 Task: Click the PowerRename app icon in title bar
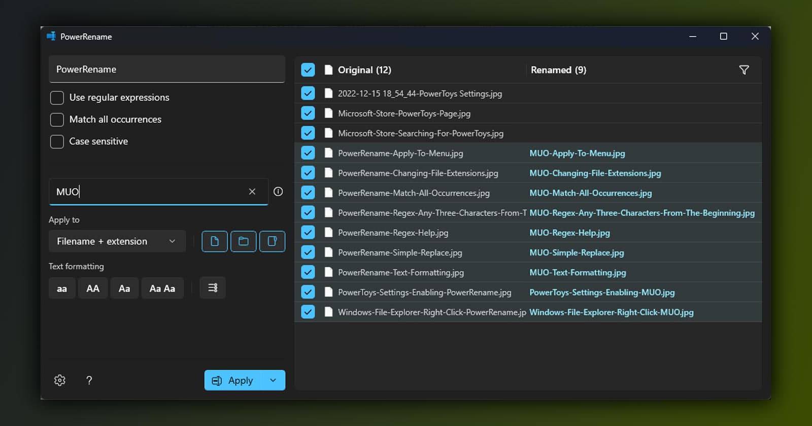pos(51,37)
